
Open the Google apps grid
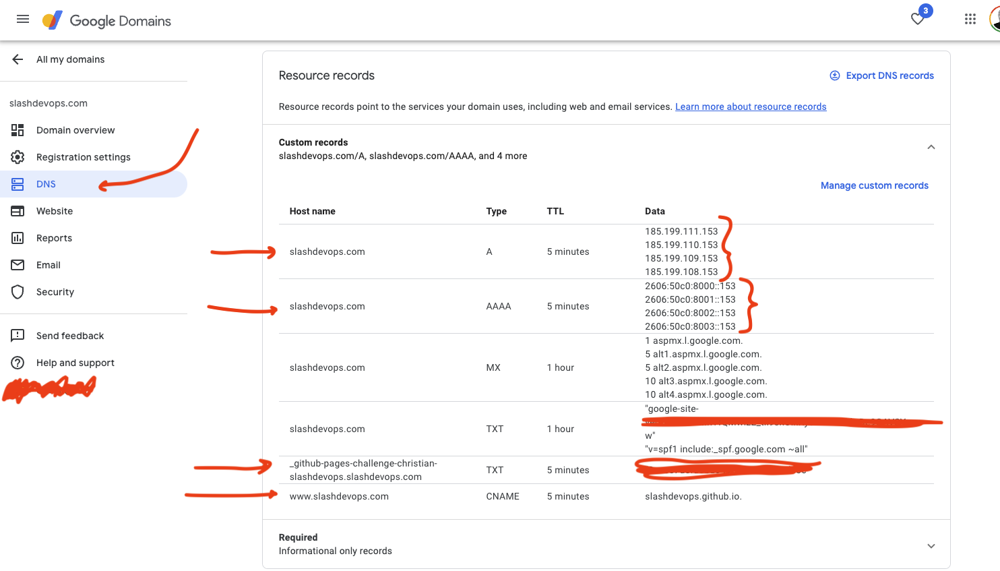click(970, 19)
